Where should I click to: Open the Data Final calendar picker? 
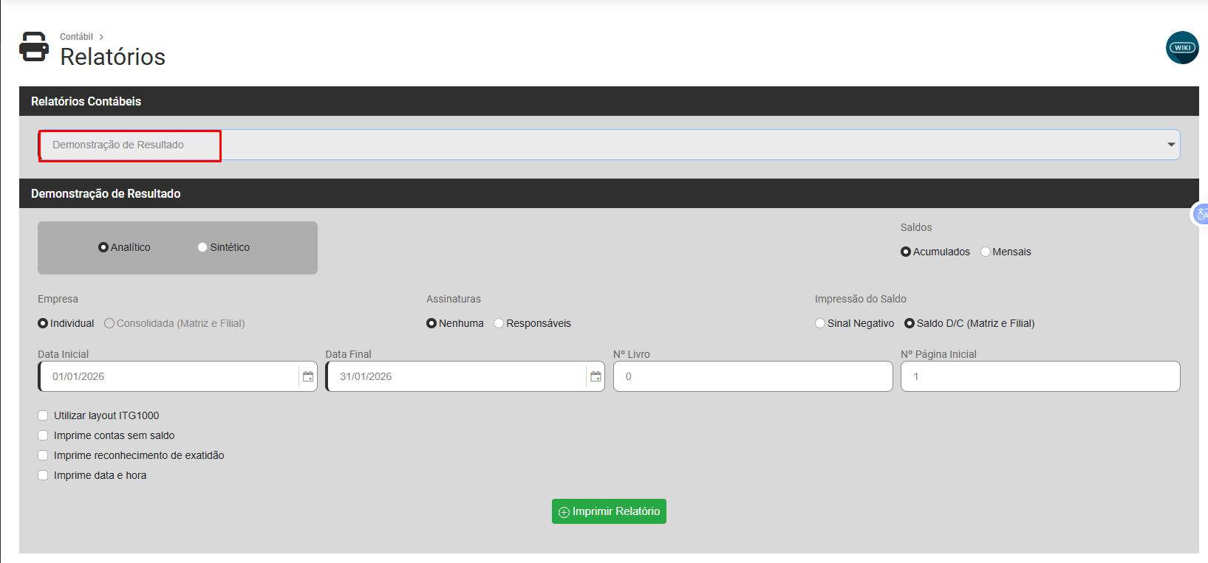[596, 376]
